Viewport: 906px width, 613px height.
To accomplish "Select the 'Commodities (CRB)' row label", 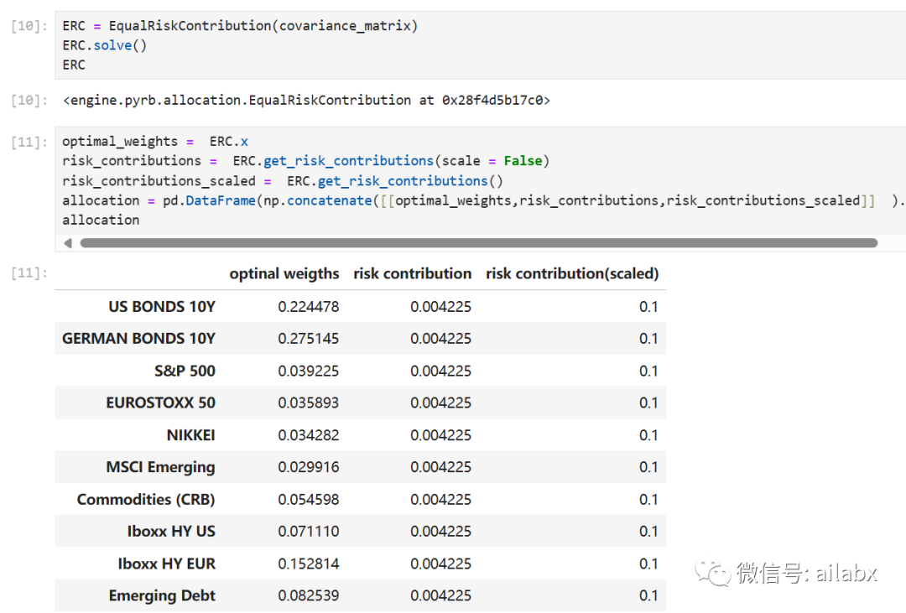I will tap(146, 499).
